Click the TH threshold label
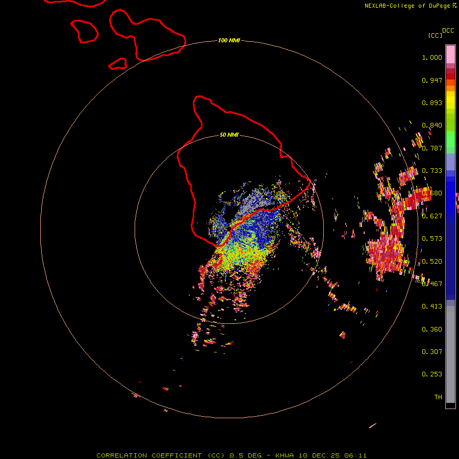 click(438, 397)
